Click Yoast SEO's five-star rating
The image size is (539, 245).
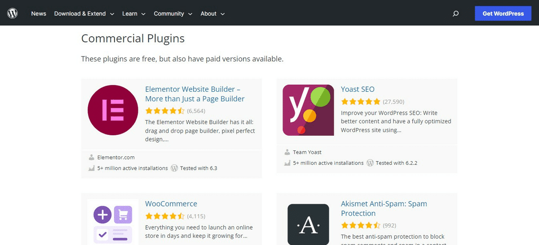click(360, 102)
